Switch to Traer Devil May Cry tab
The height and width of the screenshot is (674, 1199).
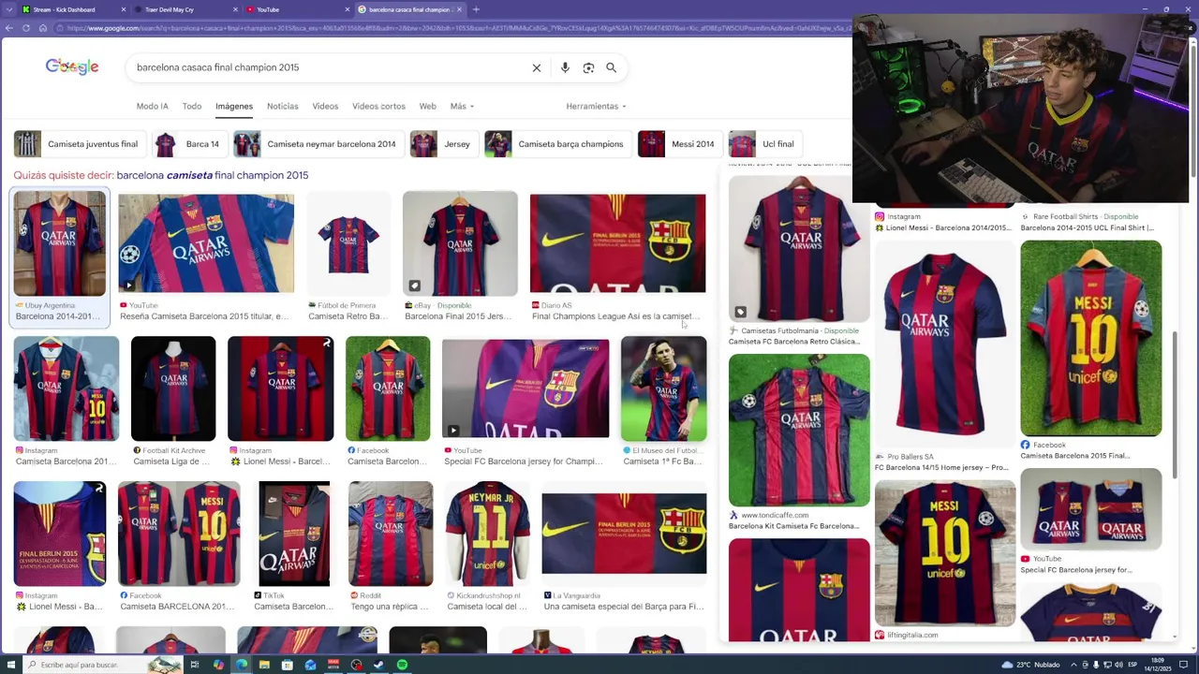click(x=185, y=9)
